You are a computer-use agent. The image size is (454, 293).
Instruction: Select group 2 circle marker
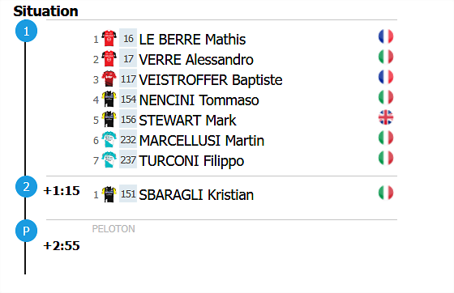[x=26, y=187]
